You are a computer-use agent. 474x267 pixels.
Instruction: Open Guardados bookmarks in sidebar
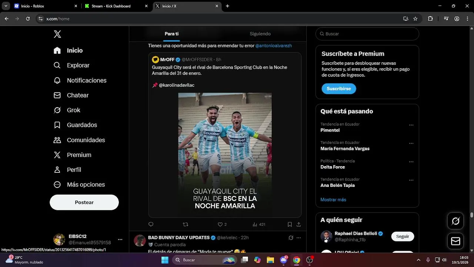point(75,125)
